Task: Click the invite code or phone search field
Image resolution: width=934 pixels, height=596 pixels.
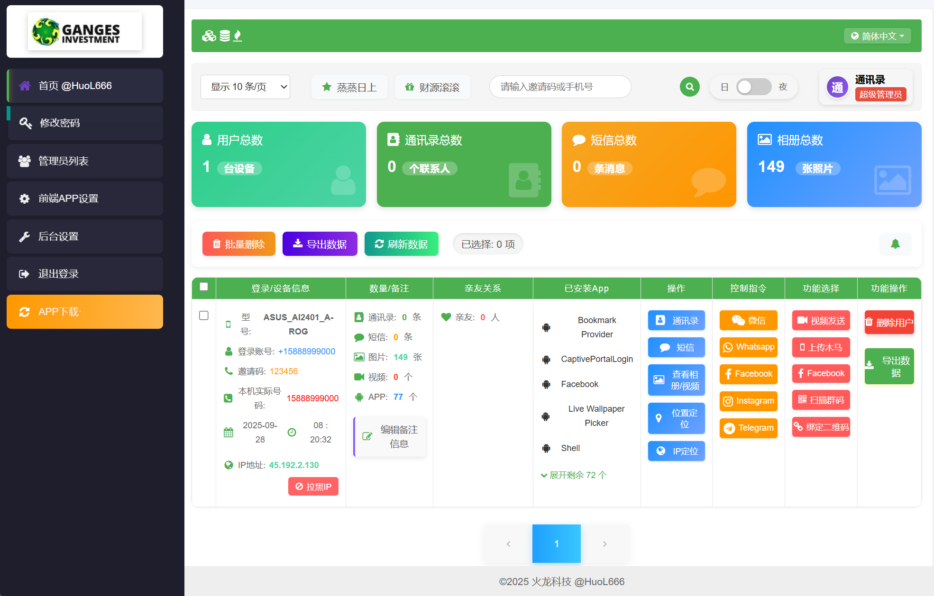Action: pyautogui.click(x=559, y=87)
